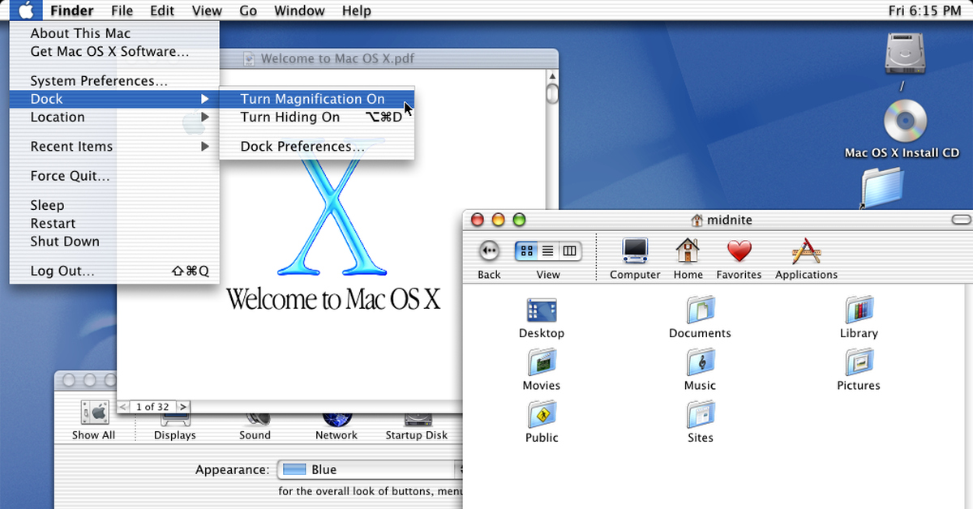973x509 pixels.
Task: Click the Back button in Finder
Action: [x=489, y=251]
